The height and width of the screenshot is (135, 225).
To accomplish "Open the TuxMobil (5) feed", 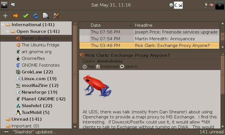I will click(x=36, y=112).
